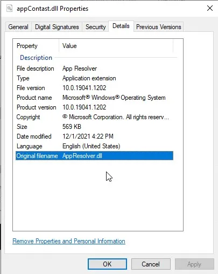The height and width of the screenshot is (274, 218).
Task: Click the file icon in title bar
Action: point(9,8)
